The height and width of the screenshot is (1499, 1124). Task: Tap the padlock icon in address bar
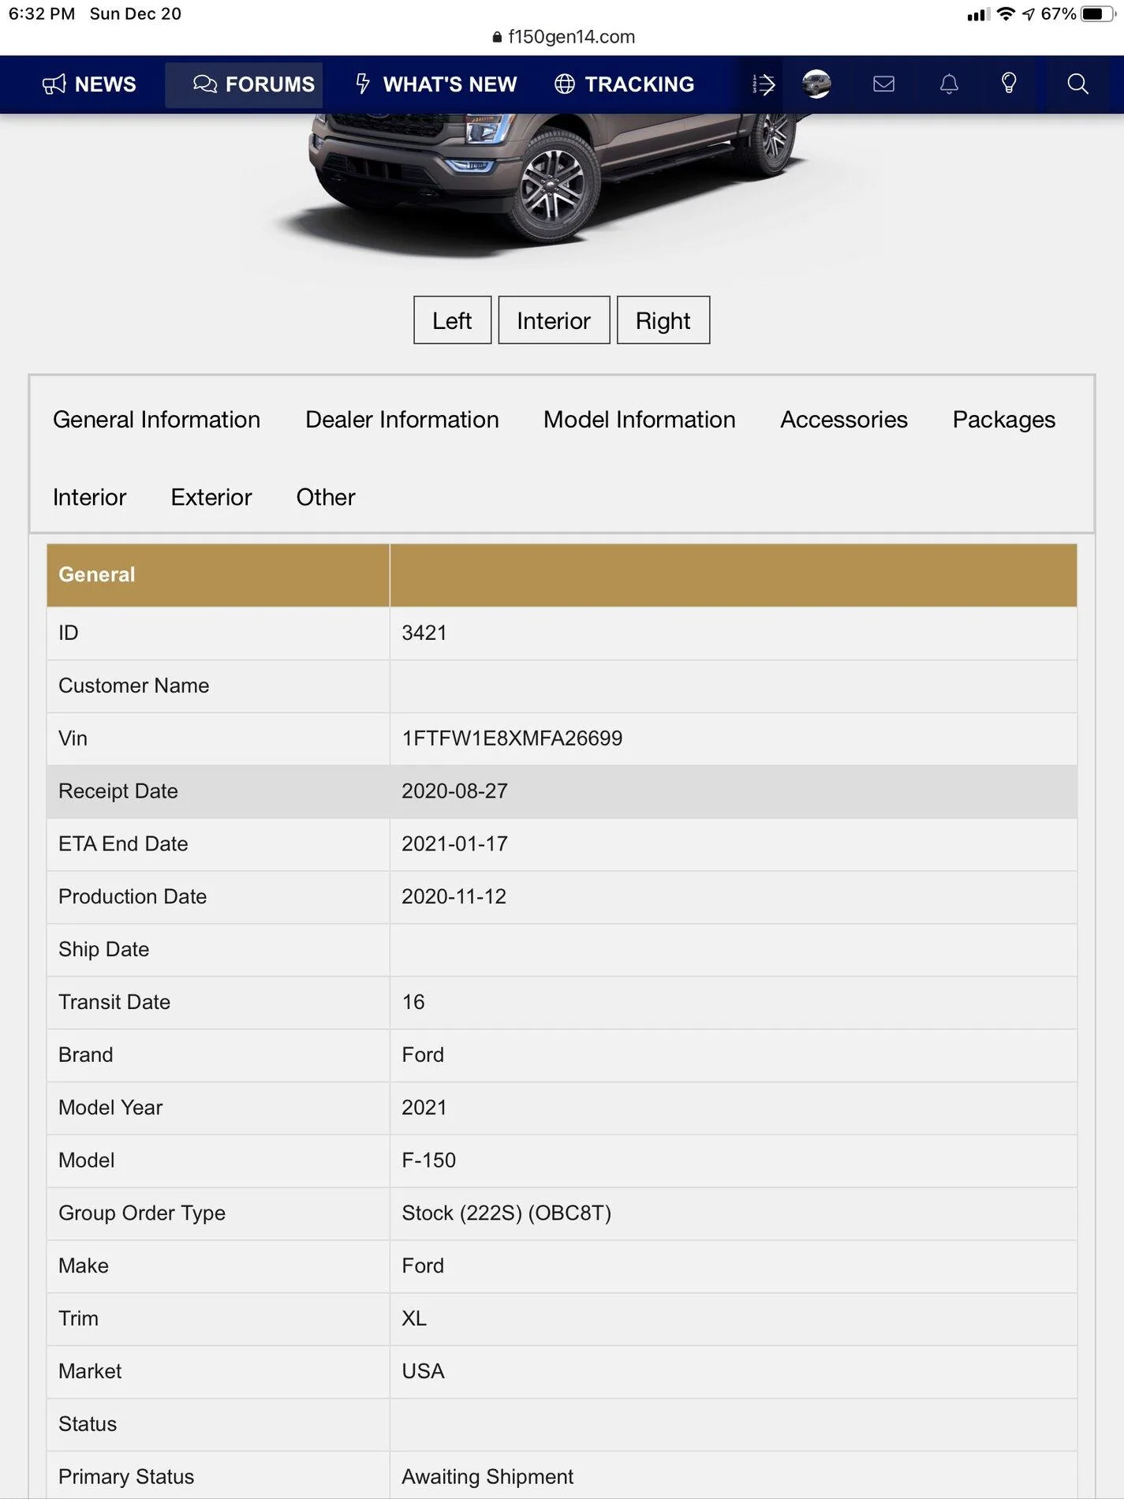pyautogui.click(x=497, y=37)
